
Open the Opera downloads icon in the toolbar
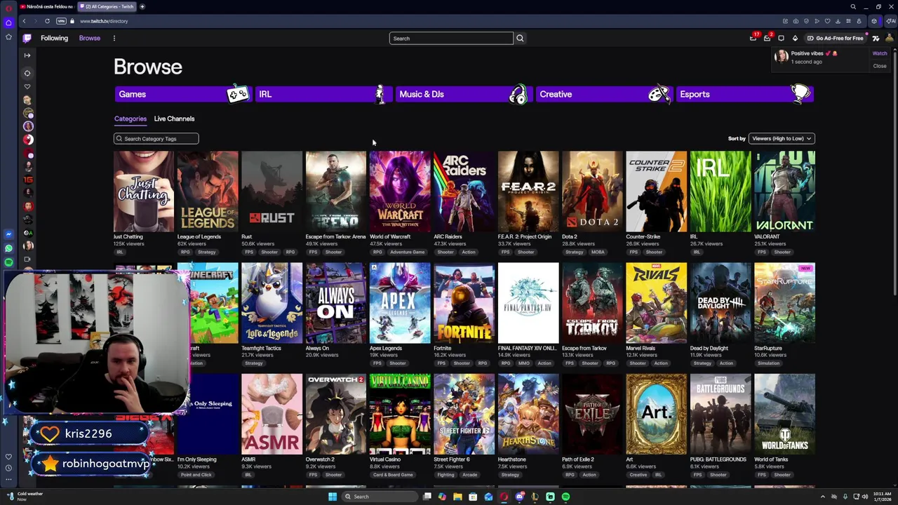pyautogui.click(x=838, y=21)
